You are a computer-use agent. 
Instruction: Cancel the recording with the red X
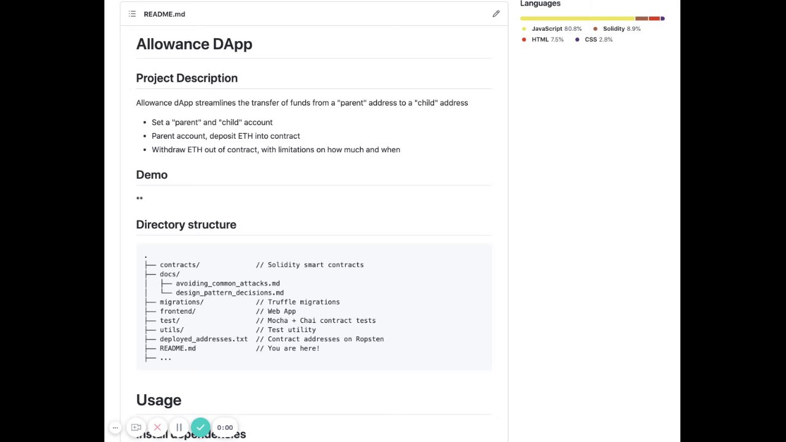(157, 427)
